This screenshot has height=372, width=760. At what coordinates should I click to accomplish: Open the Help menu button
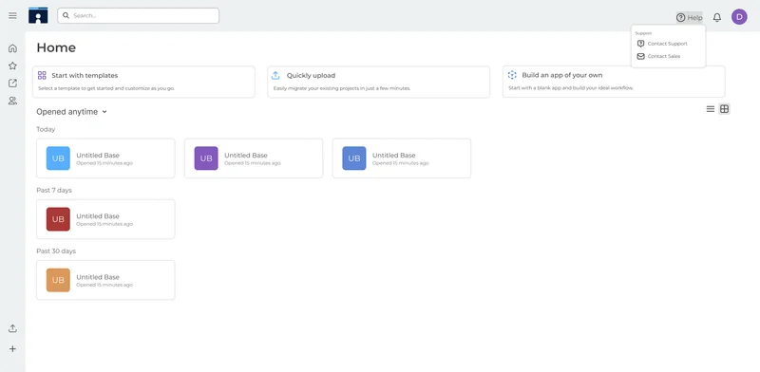click(x=690, y=18)
